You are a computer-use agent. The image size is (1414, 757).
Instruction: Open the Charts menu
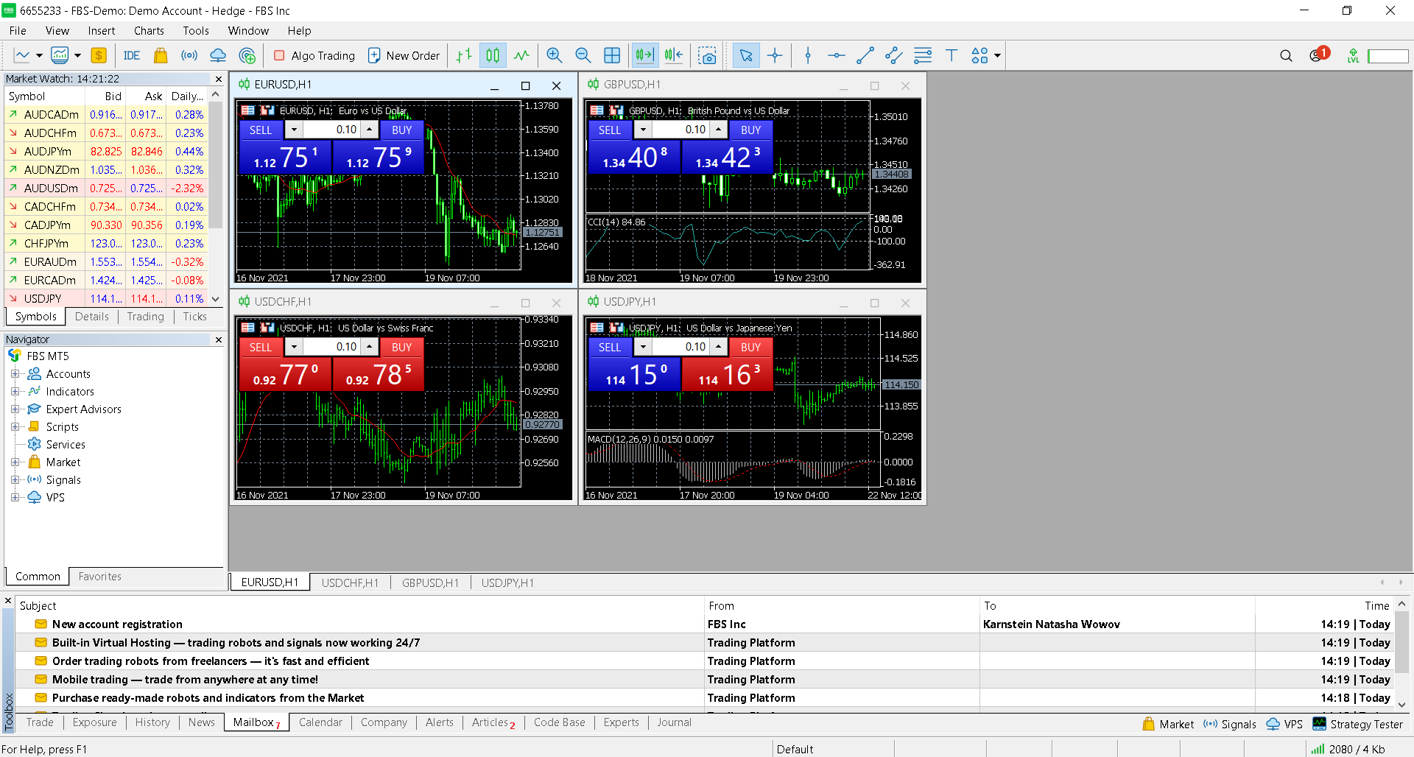(x=149, y=31)
